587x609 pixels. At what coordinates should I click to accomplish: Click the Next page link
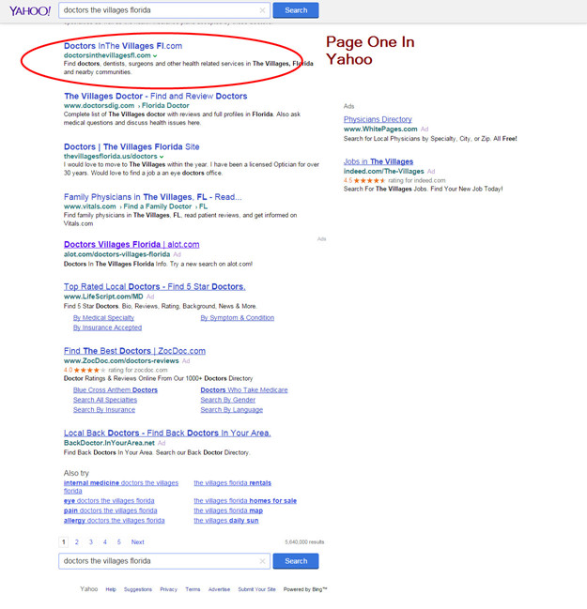tap(138, 542)
